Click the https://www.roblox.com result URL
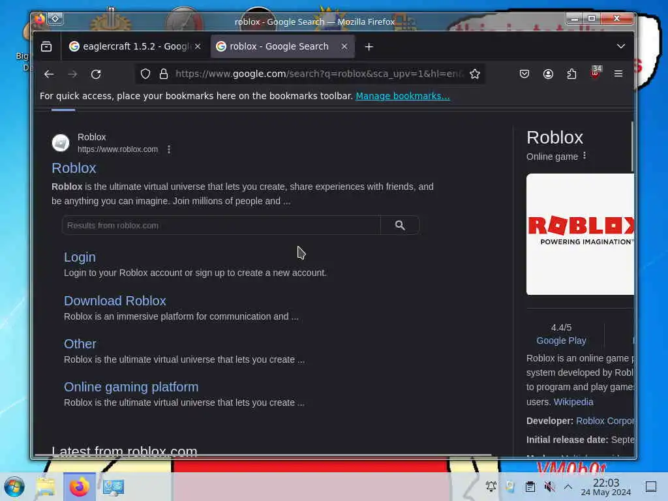Viewport: 668px width, 501px height. (x=117, y=149)
